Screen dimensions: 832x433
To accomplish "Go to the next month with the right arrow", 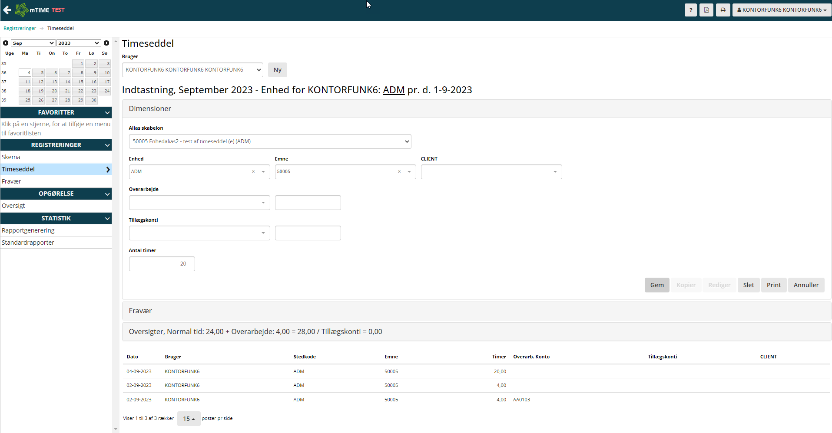I will [x=106, y=43].
